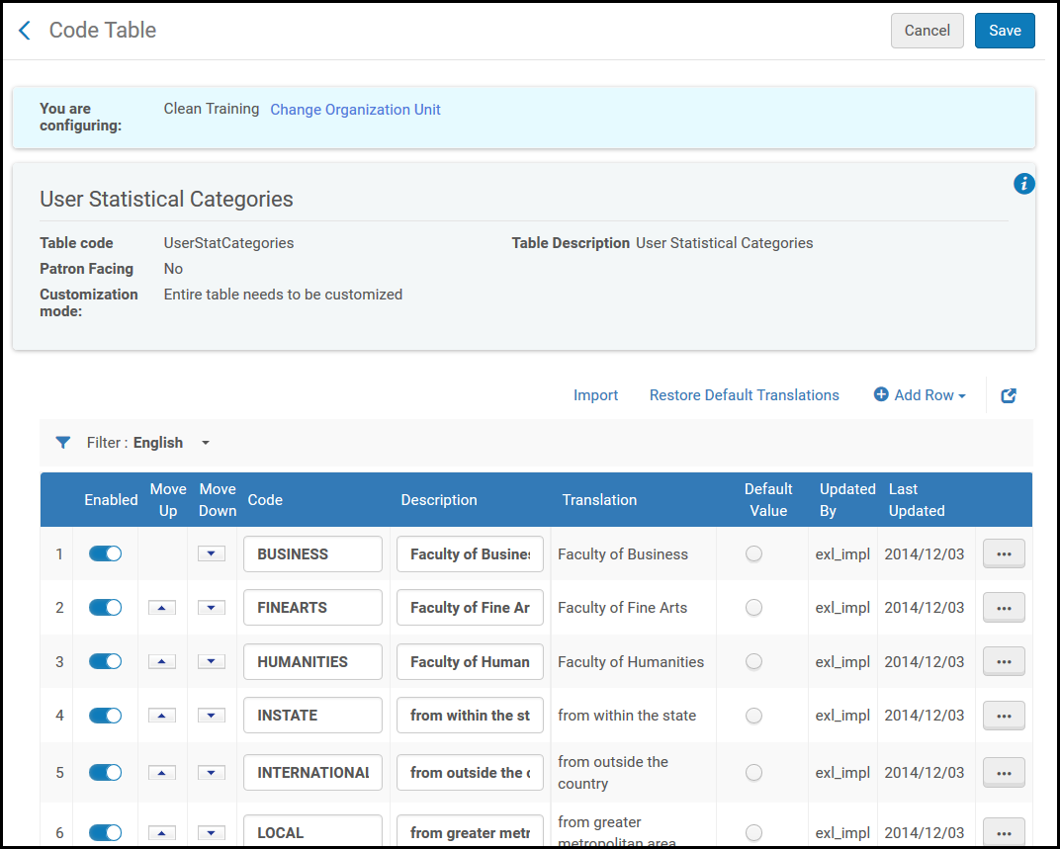Toggle the INTERNATIONAL enabled switch
The image size is (1060, 849).
point(106,773)
